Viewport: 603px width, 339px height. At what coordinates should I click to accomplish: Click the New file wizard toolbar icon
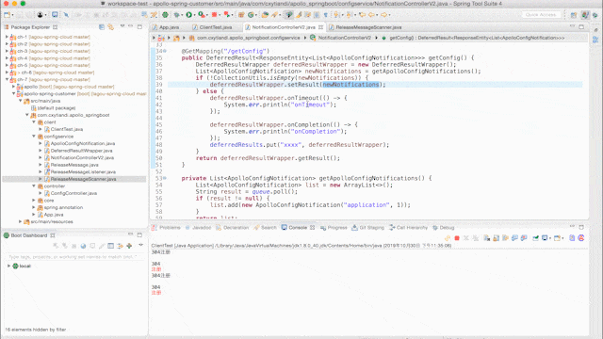[x=7, y=15]
